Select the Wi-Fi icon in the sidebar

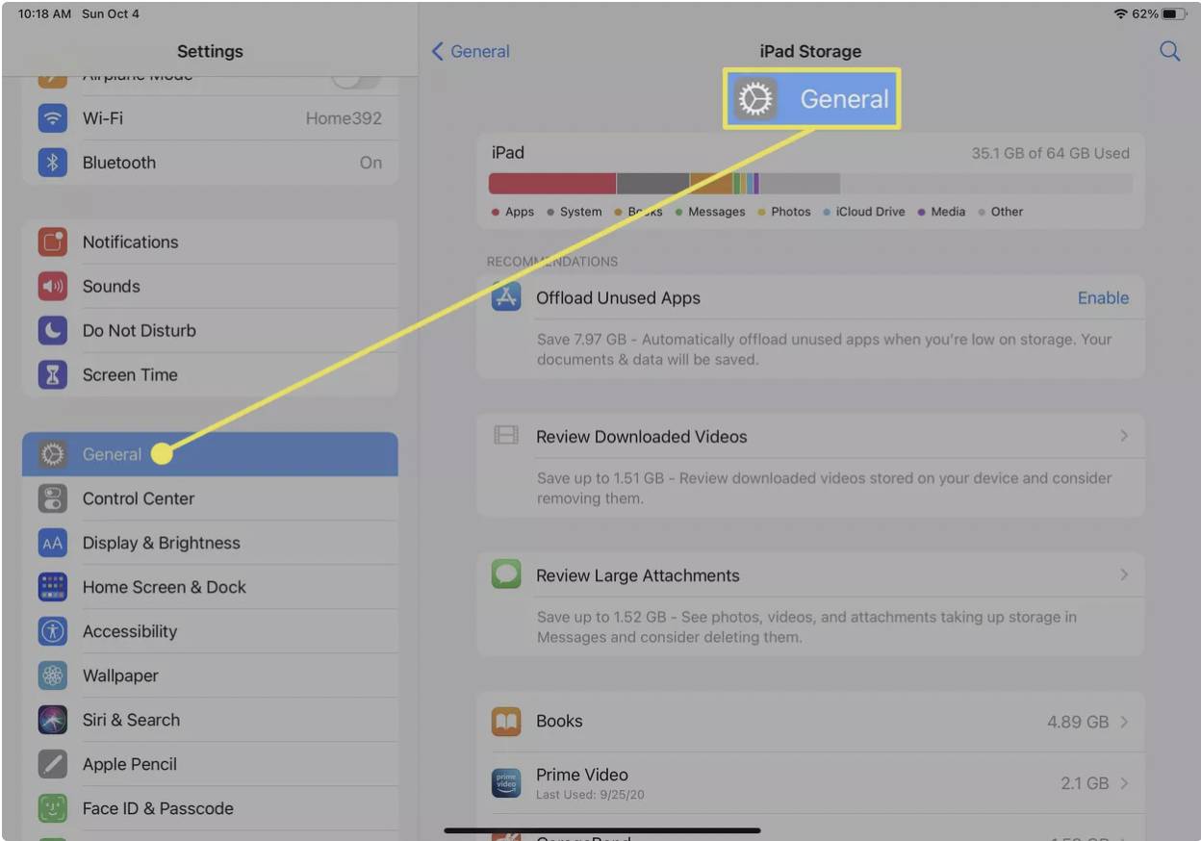click(x=52, y=118)
